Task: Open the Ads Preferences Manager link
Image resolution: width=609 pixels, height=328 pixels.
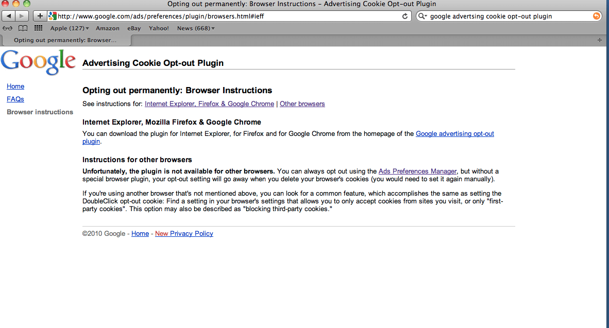Action: coord(417,171)
